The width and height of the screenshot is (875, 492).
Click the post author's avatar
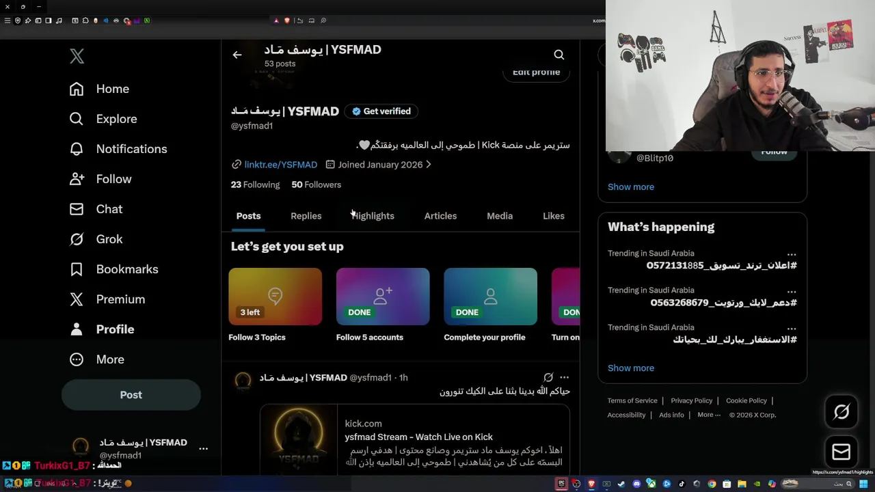pyautogui.click(x=243, y=381)
